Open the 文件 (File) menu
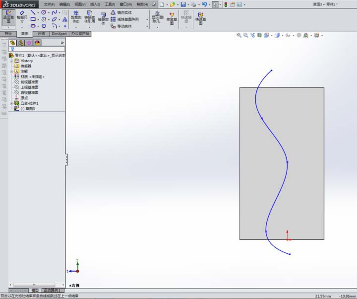The image size is (357, 299). 49,4
